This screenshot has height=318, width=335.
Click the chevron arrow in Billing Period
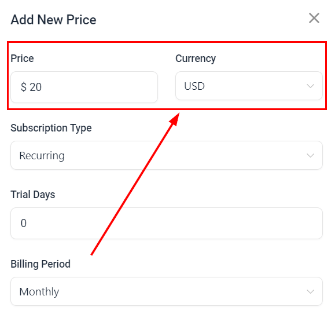[310, 291]
